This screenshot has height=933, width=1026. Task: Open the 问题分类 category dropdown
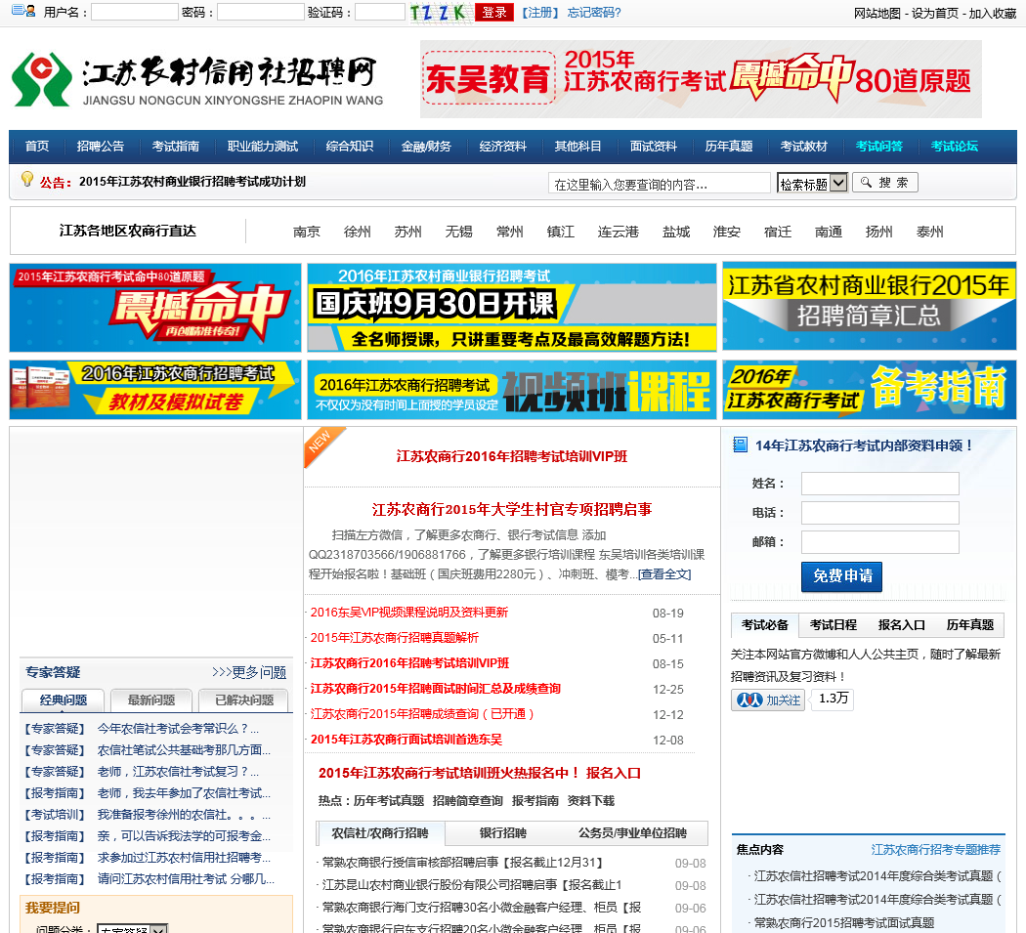click(132, 928)
